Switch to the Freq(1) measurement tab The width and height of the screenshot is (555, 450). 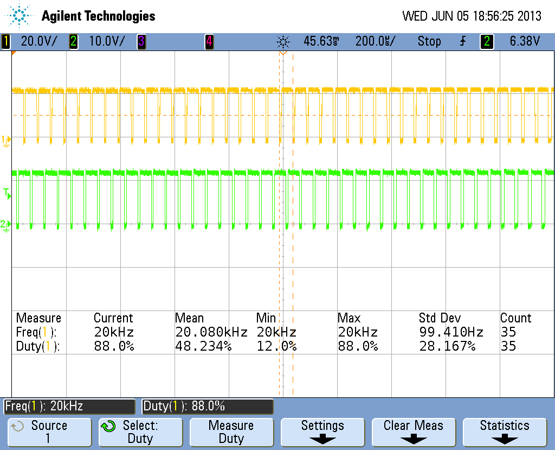69,407
